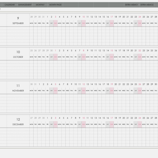Click the SAT cell under September 2
This screenshot has width=158, height=158.
52,23
